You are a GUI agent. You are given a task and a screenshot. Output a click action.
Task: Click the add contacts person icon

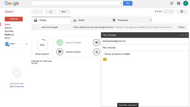96,52
